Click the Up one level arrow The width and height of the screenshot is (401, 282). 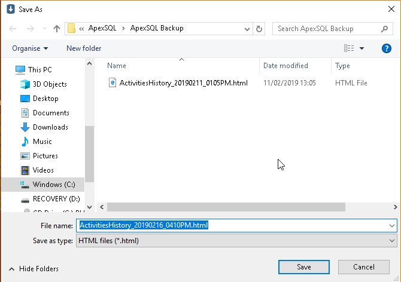[57, 29]
